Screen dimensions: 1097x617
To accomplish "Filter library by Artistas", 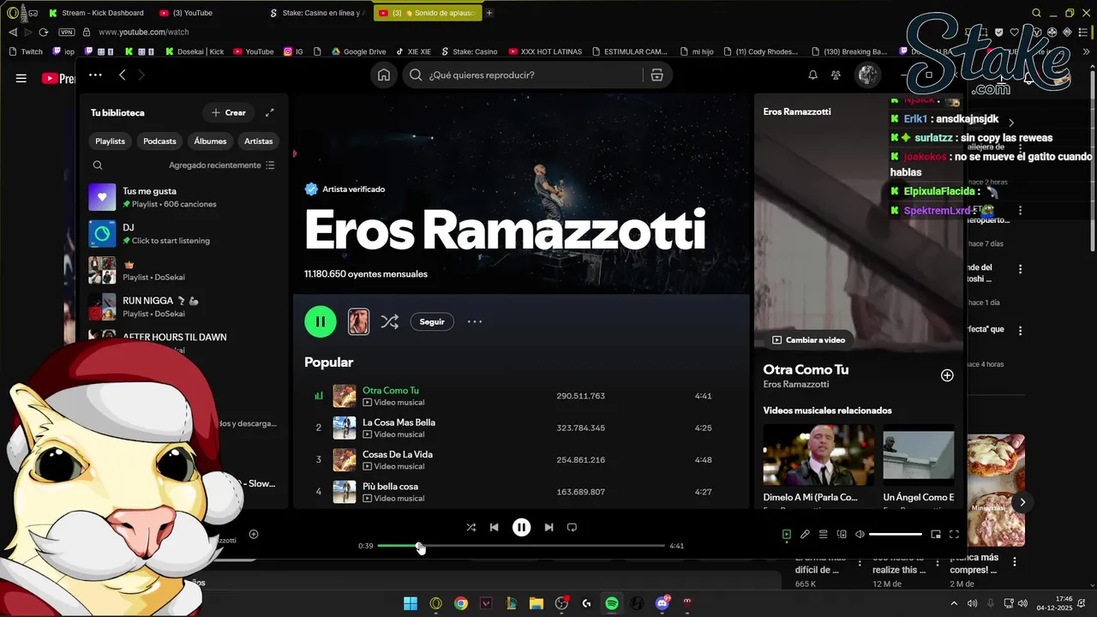I will pos(258,141).
